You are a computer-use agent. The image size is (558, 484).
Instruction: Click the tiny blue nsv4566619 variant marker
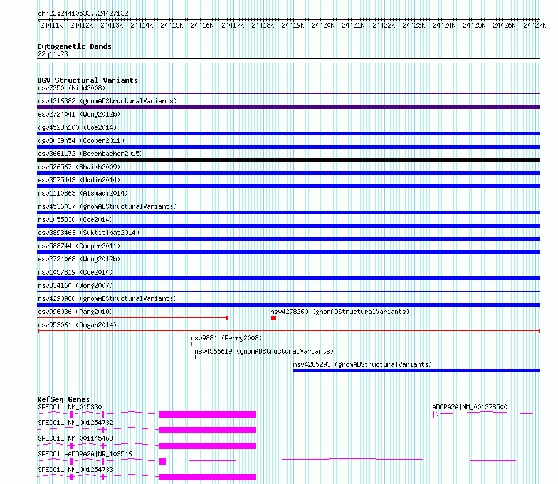point(196,357)
